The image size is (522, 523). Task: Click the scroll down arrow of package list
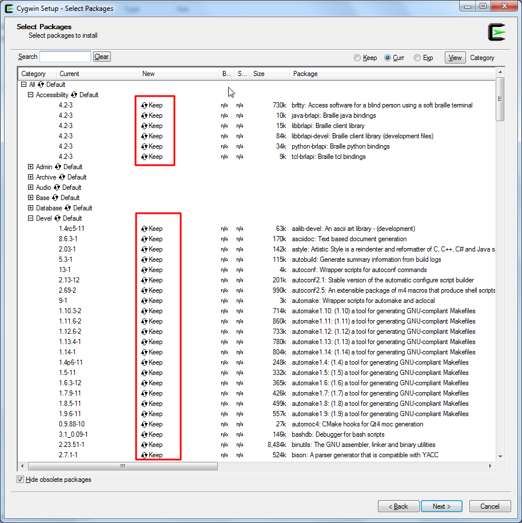coord(500,456)
